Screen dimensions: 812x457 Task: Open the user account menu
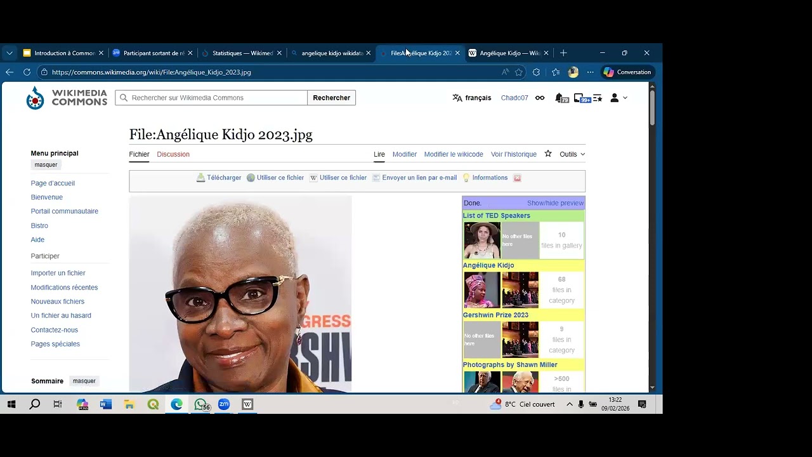tap(619, 98)
